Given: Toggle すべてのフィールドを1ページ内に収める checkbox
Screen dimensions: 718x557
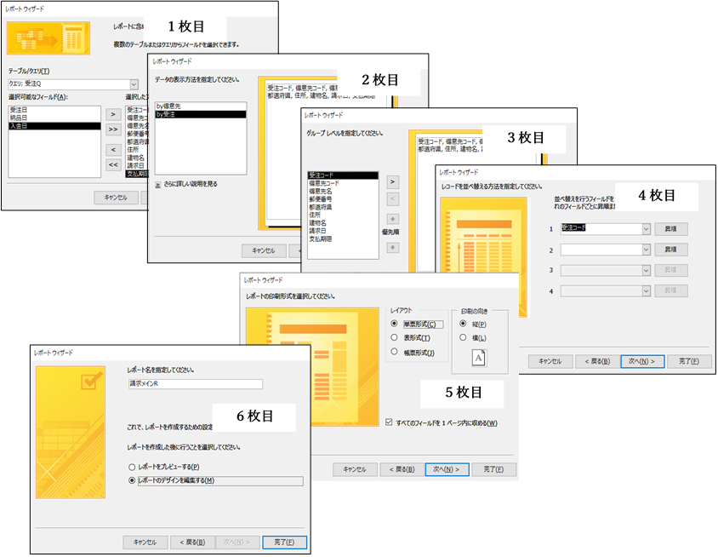Looking at the screenshot, I should tap(390, 422).
